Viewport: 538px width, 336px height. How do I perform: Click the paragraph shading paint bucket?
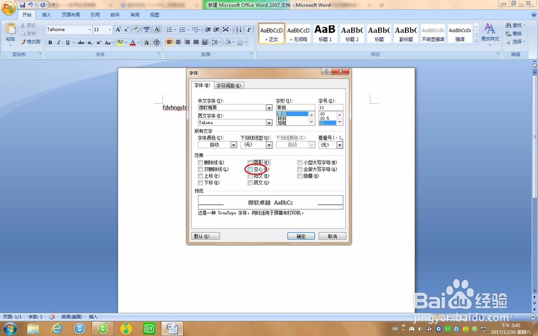[x=227, y=42]
